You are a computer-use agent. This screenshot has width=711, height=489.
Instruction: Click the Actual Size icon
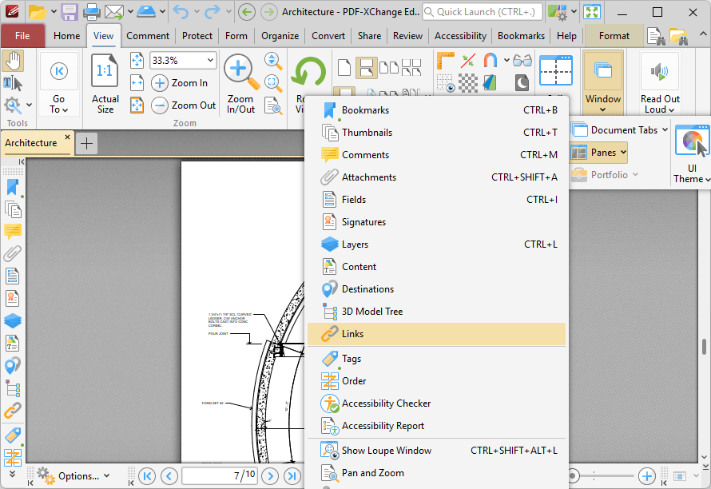pos(105,72)
